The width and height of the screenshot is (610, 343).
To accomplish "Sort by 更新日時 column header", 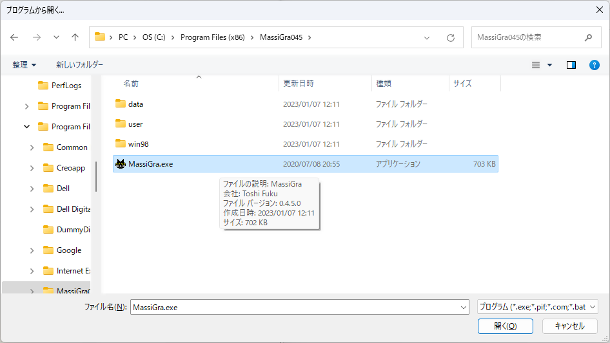I will 299,84.
